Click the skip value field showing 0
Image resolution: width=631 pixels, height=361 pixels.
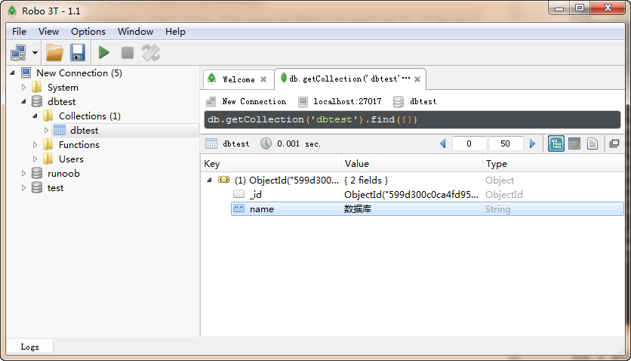point(469,143)
